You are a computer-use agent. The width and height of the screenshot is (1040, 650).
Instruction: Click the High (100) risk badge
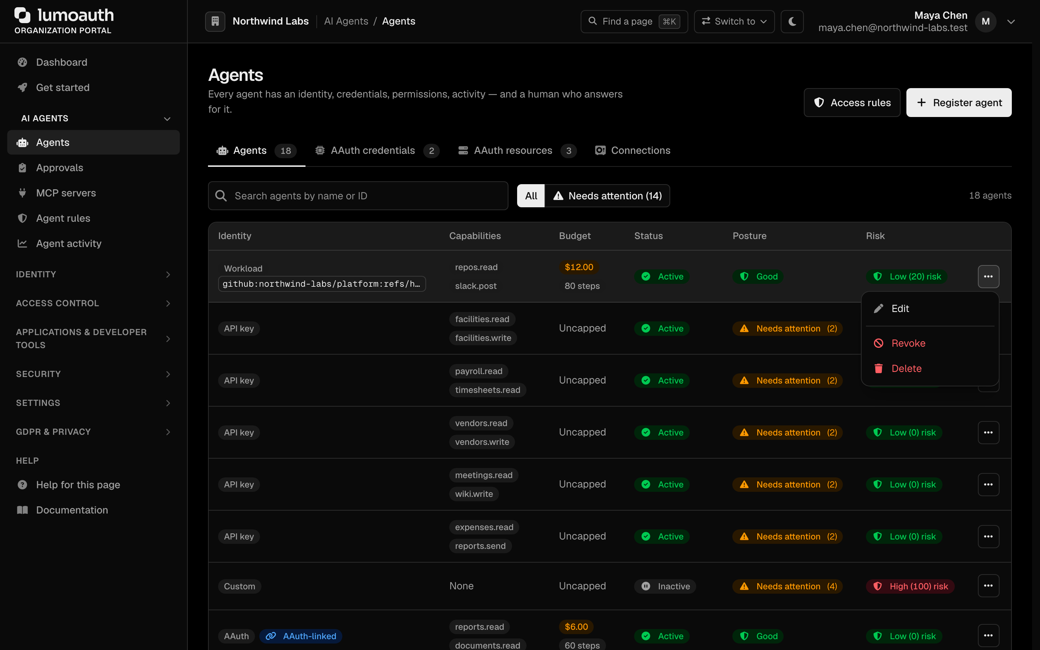click(x=910, y=586)
